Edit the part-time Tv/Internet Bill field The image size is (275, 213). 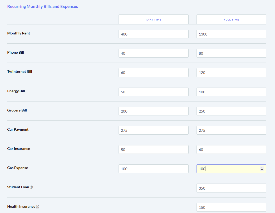[x=154, y=73]
